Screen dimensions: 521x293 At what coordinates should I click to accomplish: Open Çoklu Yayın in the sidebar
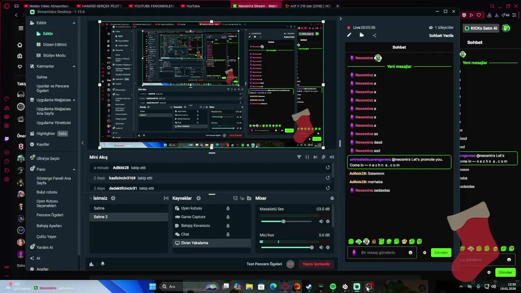pos(46,236)
